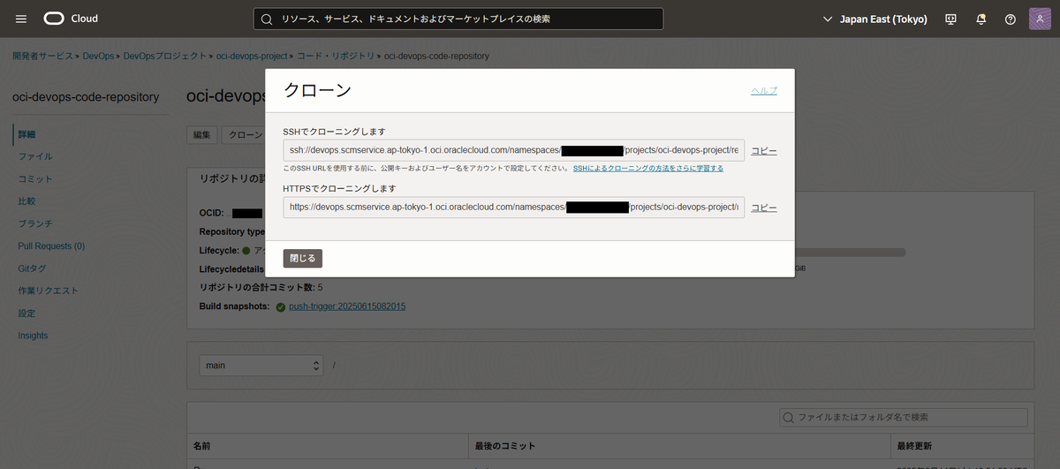Close the dialog with 閉じる button

303,258
